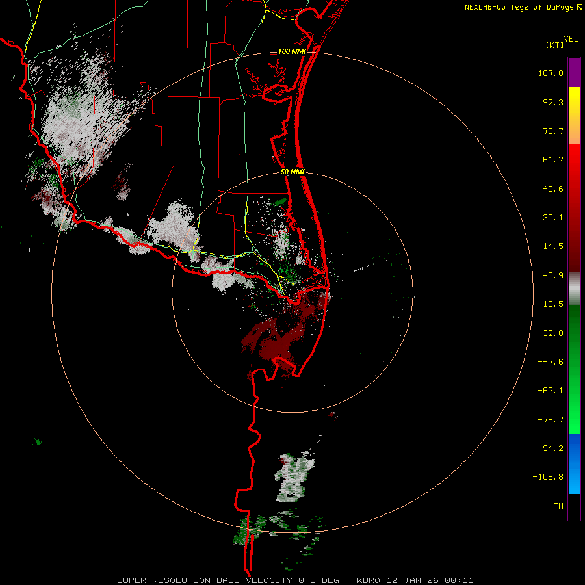
Task: Click the -109.8 legend value
Action: [548, 477]
